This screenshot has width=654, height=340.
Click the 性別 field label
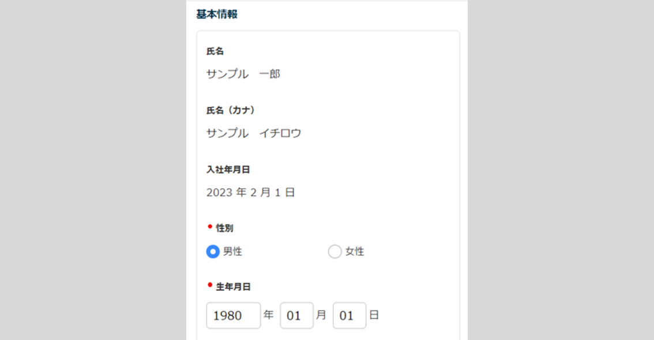coord(224,228)
